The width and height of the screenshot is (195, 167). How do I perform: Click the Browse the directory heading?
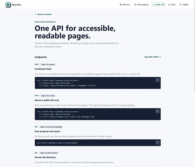click(45, 157)
